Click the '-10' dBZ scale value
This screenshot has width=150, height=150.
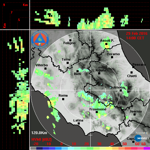click(48, 144)
